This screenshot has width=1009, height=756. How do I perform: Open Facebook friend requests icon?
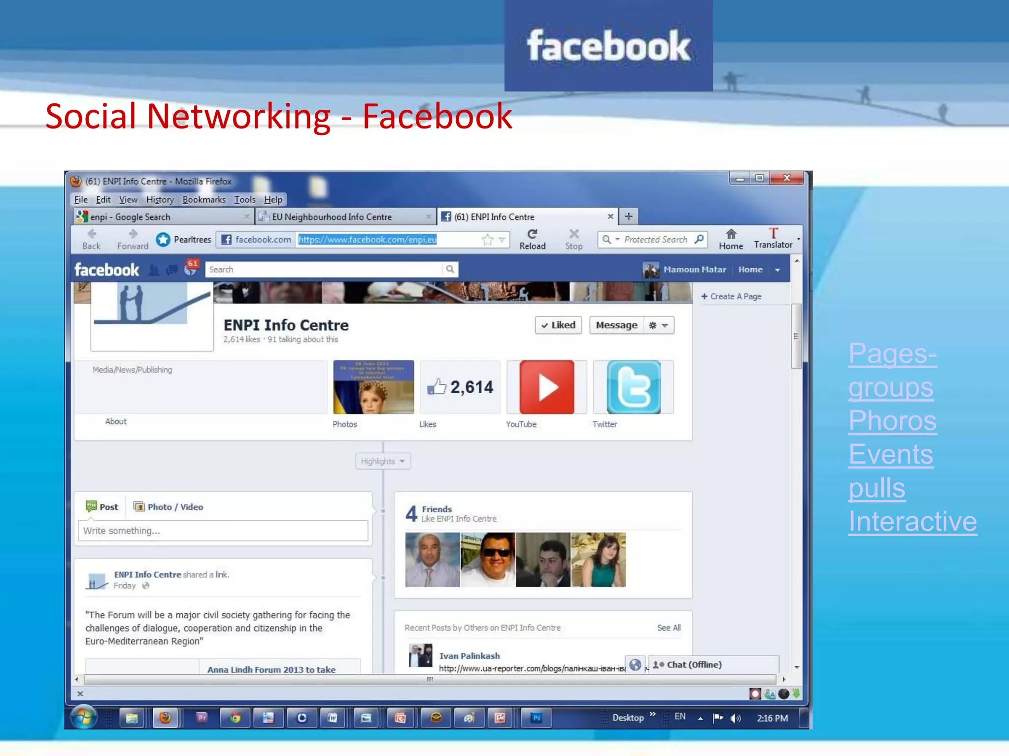pos(154,270)
